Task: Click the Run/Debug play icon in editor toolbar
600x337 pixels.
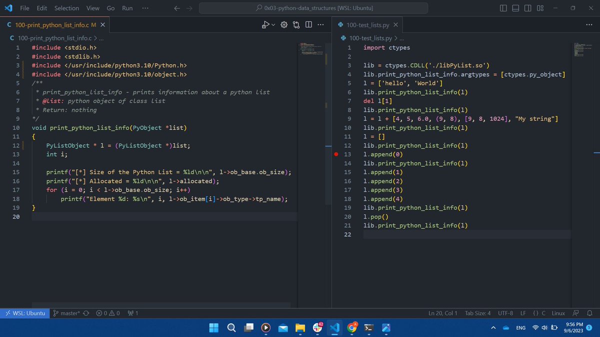Action: (266, 25)
